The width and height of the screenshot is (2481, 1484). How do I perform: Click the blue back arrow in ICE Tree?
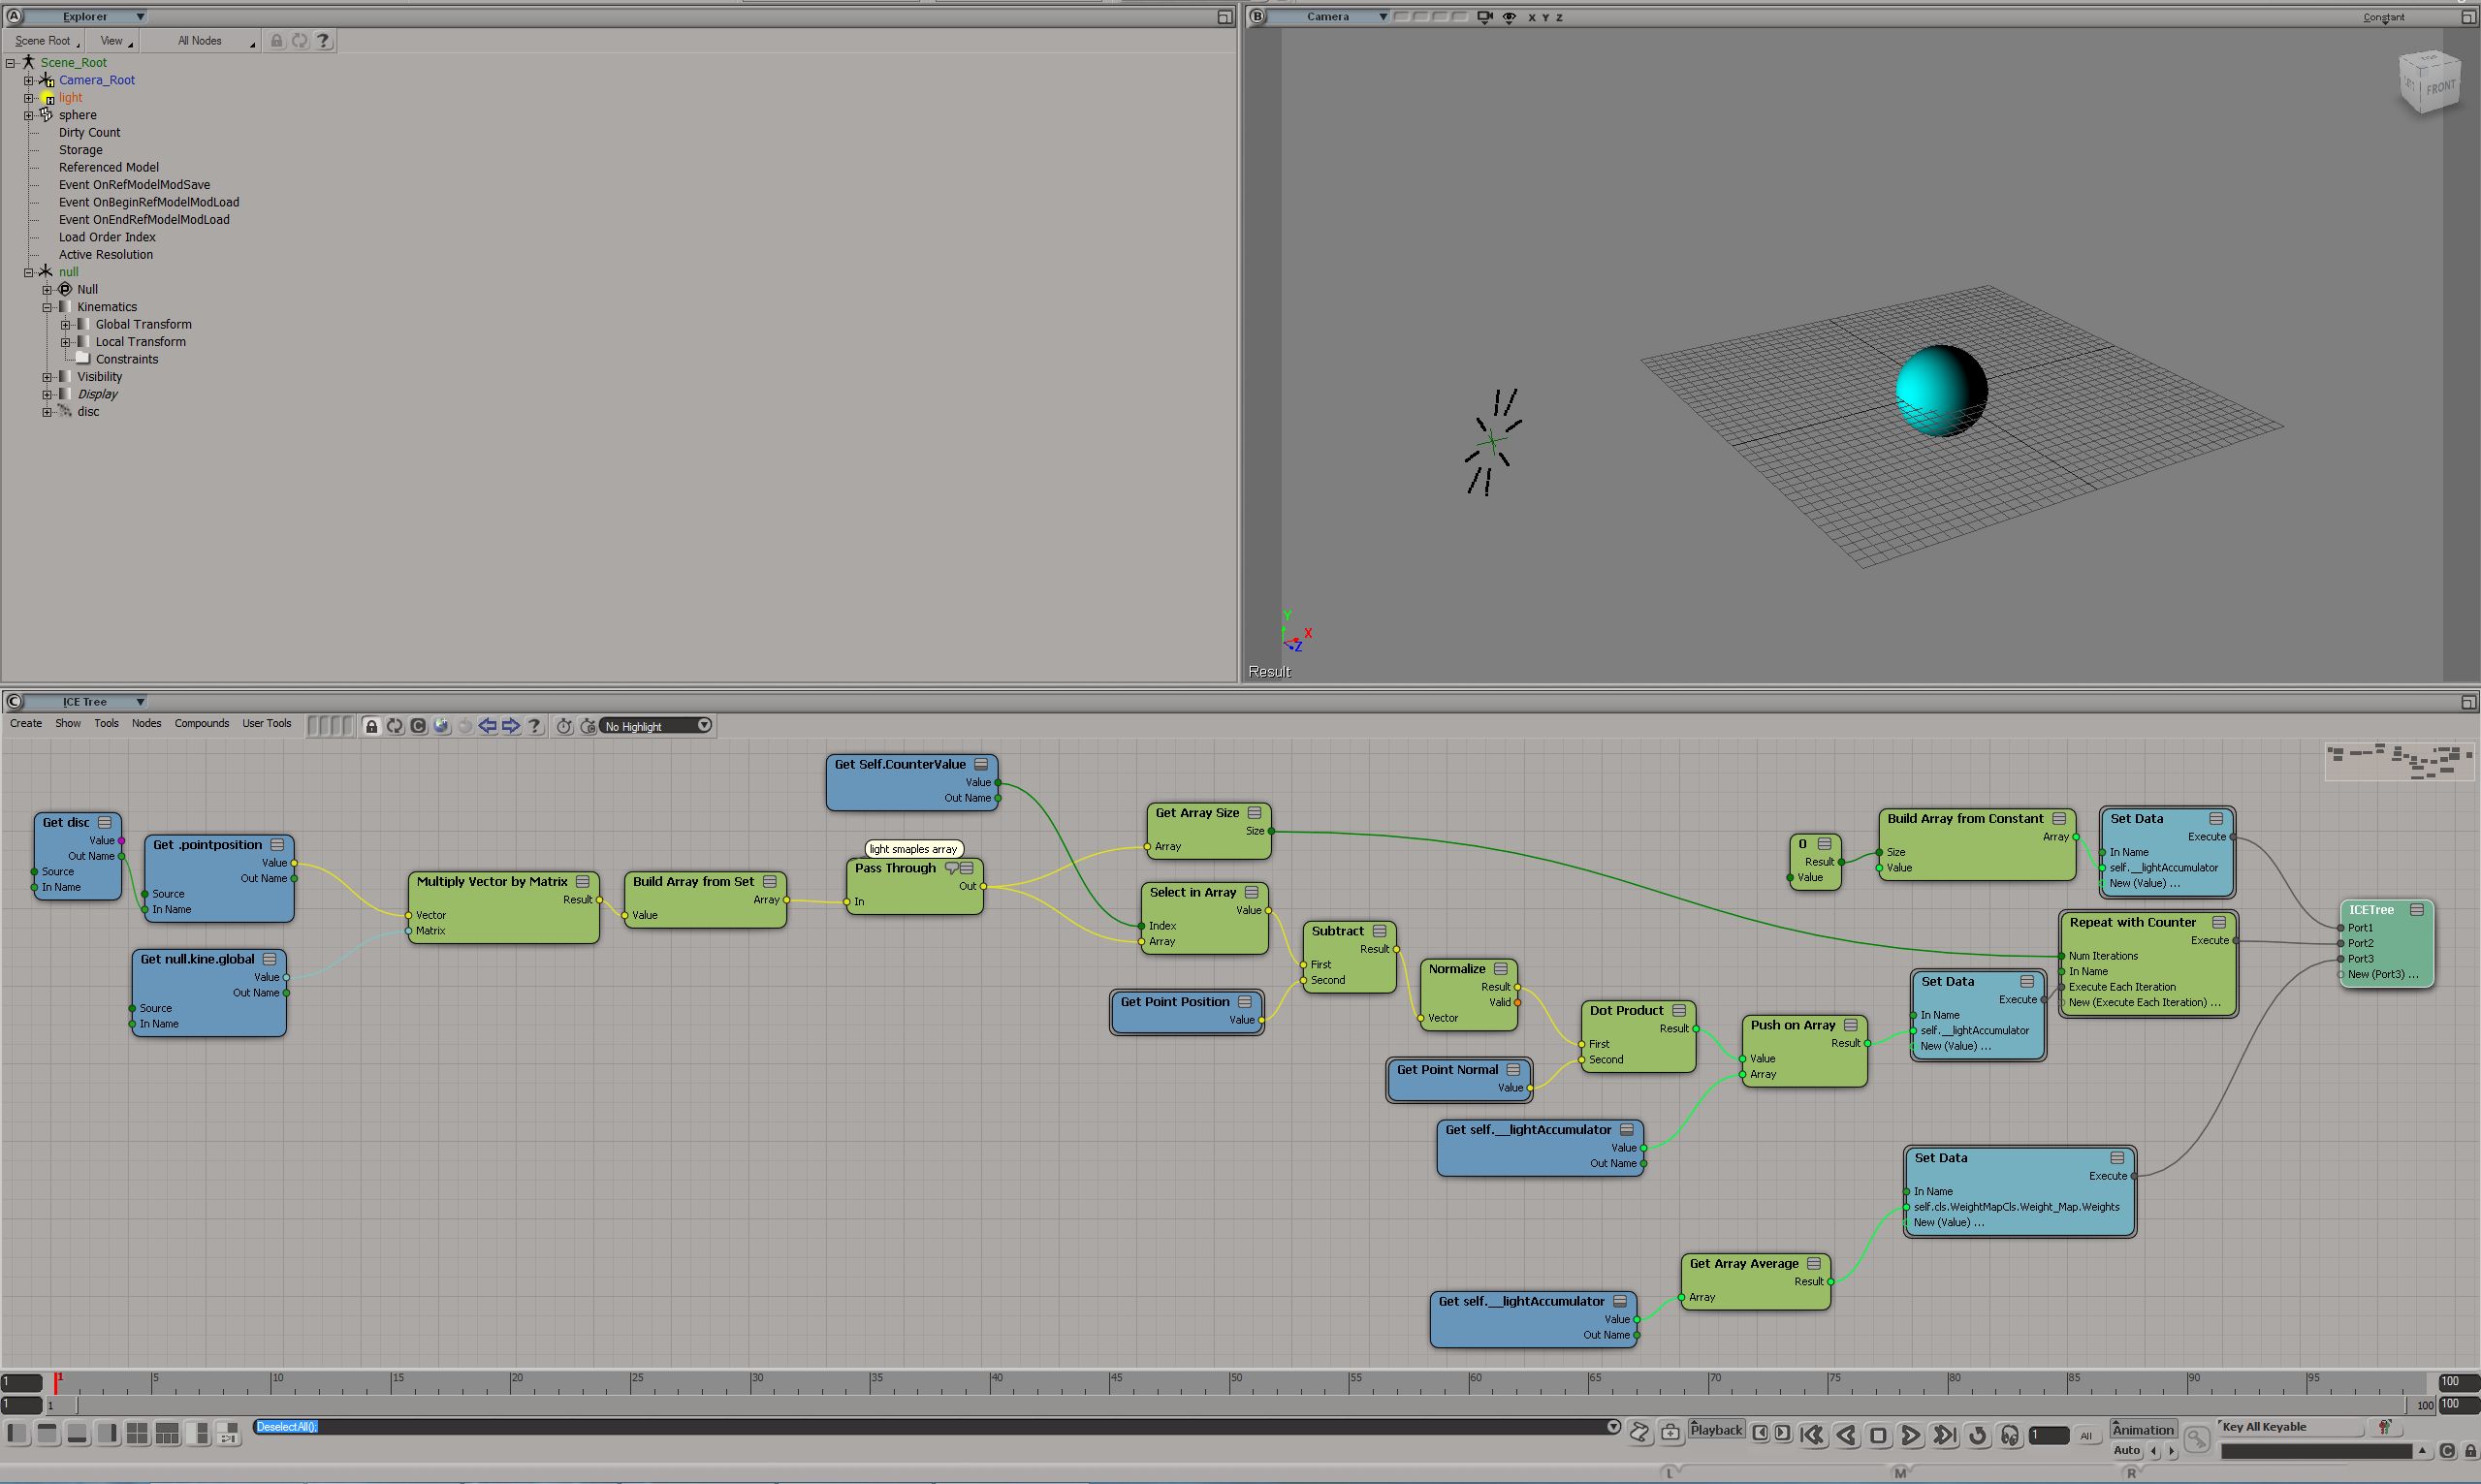coord(487,726)
